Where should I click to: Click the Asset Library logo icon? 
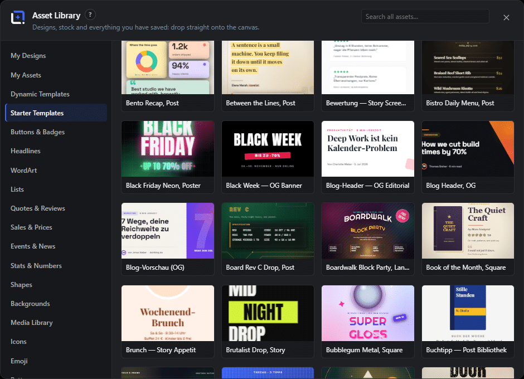[18, 17]
